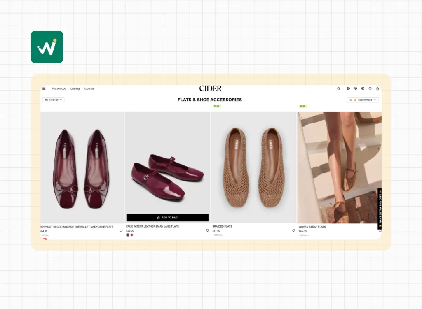Click the Add To Bag button
The width and height of the screenshot is (422, 309).
coord(167,218)
